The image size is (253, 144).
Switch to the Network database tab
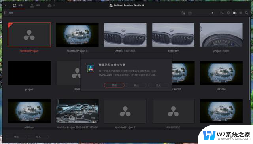35,6
